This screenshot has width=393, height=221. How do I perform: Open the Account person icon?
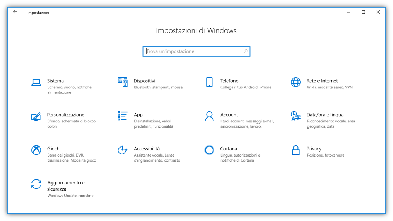coord(209,116)
